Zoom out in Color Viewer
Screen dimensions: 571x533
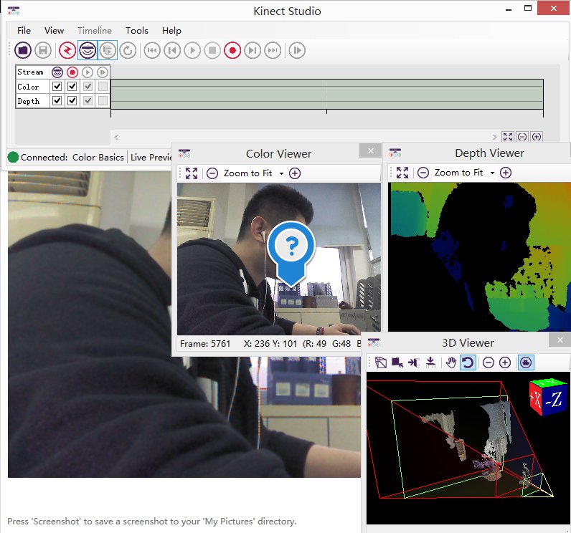click(x=212, y=173)
